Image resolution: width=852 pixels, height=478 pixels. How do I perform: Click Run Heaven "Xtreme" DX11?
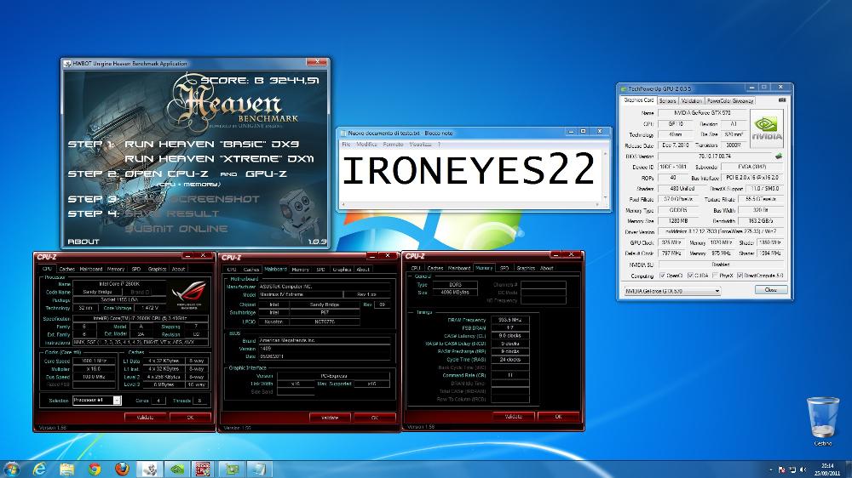pos(220,159)
